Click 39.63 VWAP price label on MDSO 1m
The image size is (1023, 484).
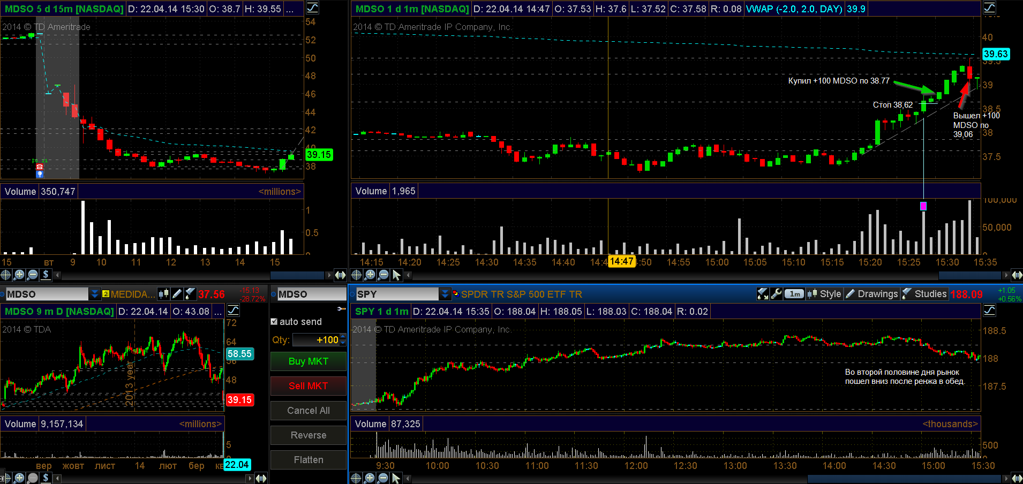pos(996,54)
